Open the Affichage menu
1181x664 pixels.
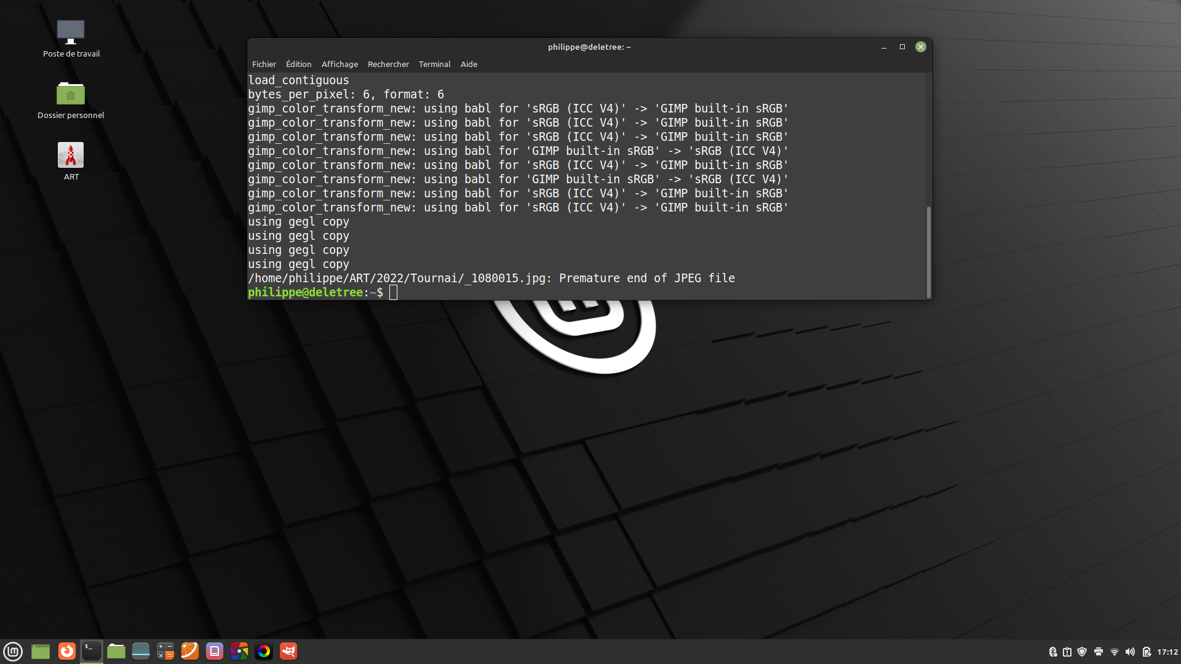pyautogui.click(x=340, y=64)
